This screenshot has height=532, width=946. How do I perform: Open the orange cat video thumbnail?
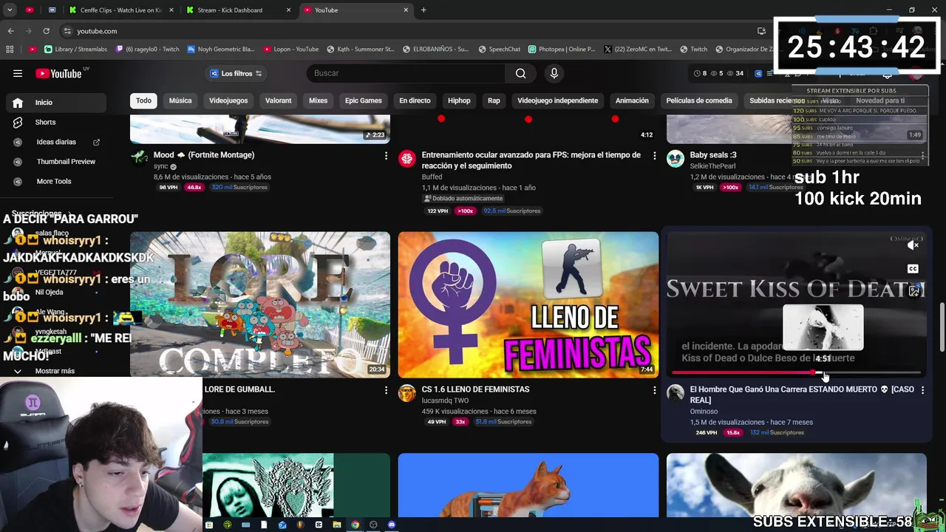(528, 485)
